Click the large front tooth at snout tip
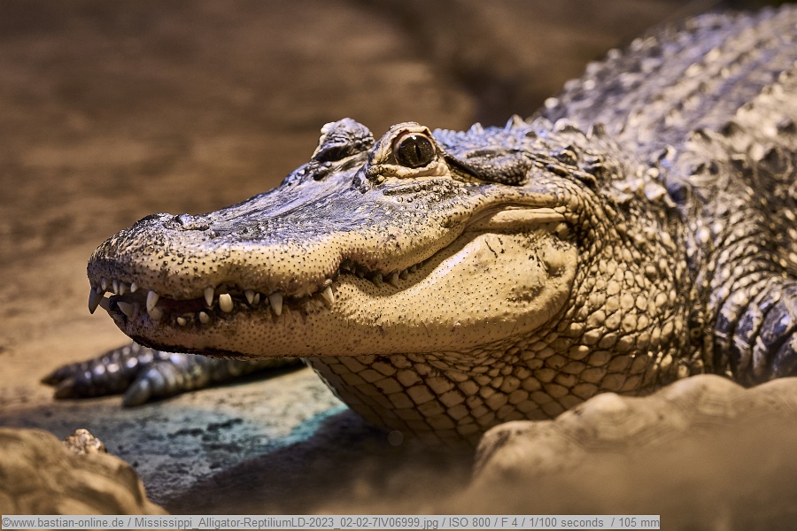The height and width of the screenshot is (531, 797). coord(94,300)
